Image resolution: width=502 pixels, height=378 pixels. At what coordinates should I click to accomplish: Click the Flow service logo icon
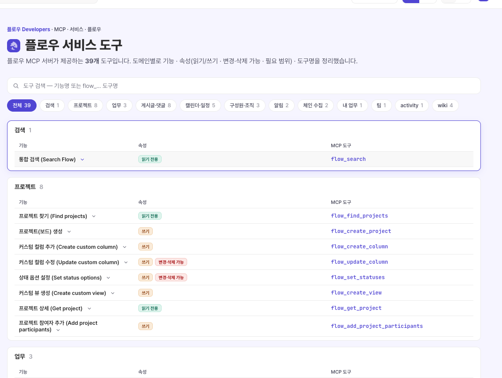tap(14, 46)
